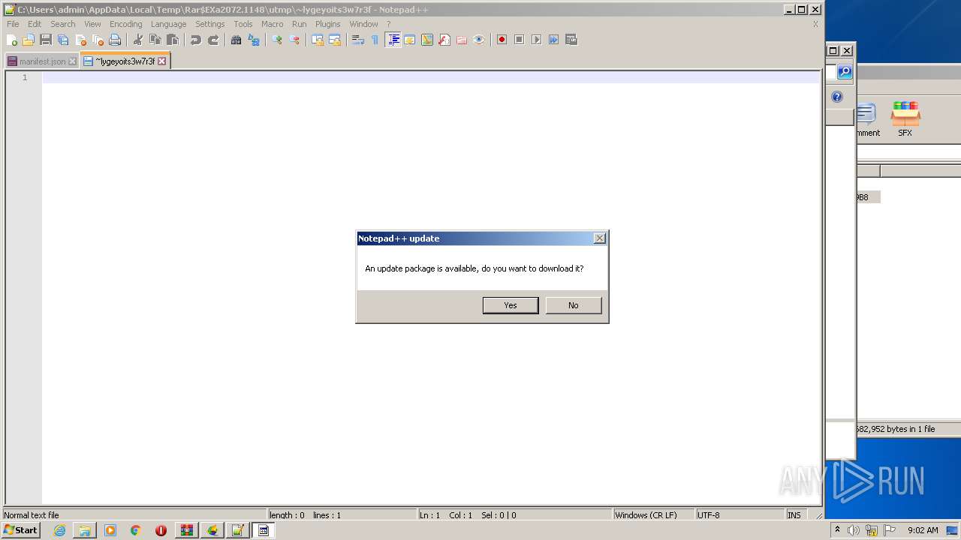This screenshot has width=961, height=540.
Task: Paste clipboard using the Paste icon
Action: 173,40
